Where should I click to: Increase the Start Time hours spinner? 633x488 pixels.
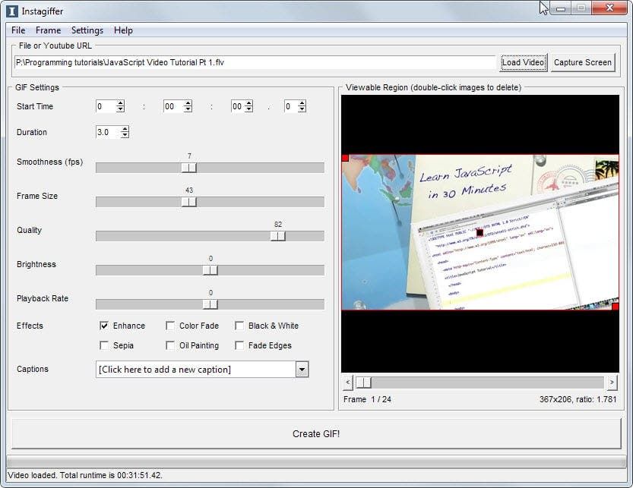pyautogui.click(x=120, y=103)
